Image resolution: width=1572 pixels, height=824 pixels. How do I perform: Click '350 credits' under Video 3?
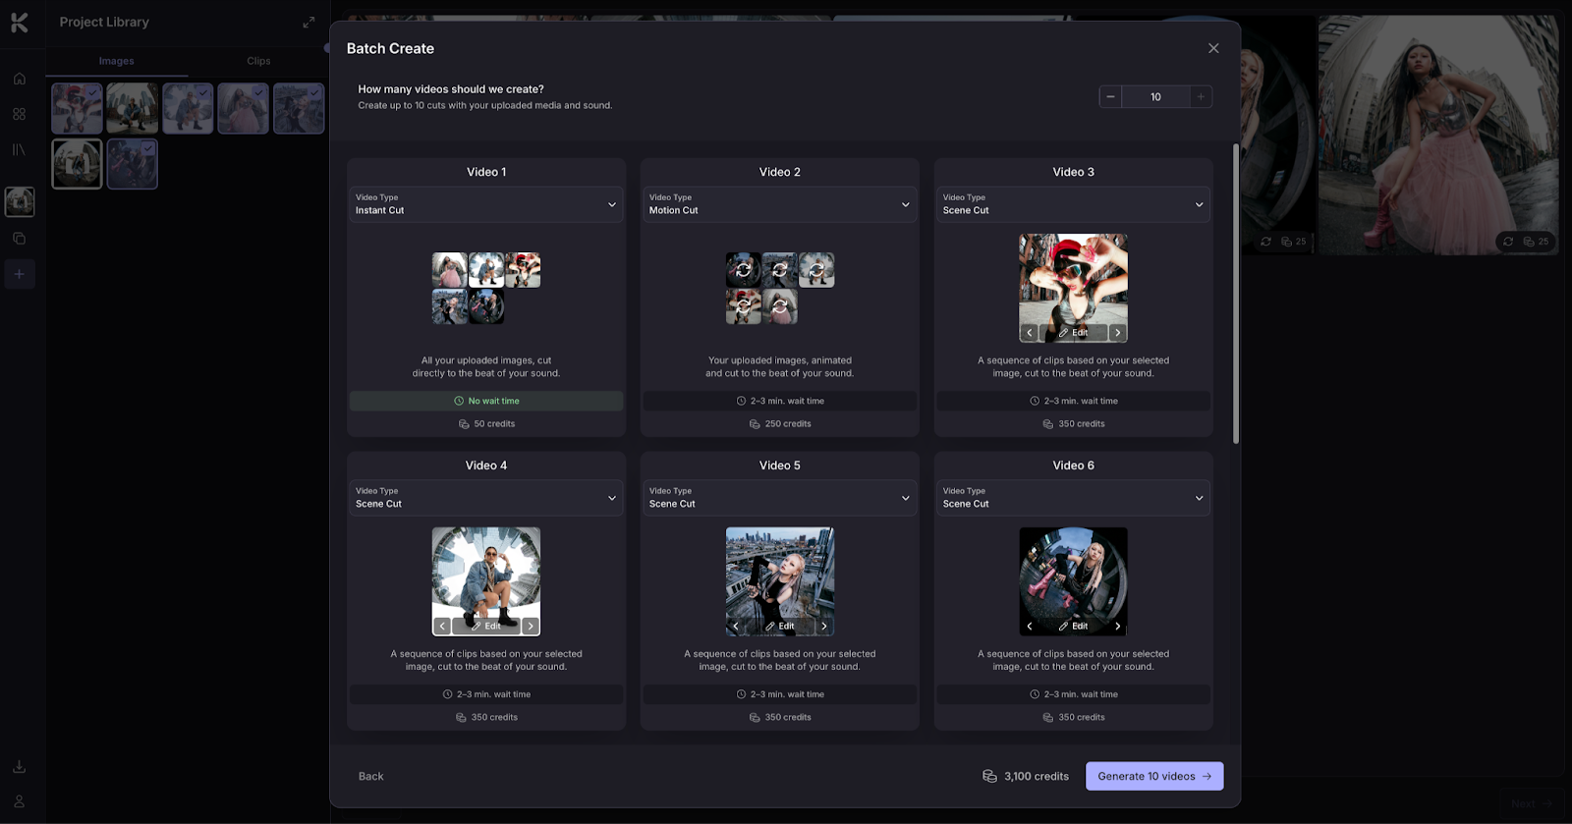[1073, 424]
